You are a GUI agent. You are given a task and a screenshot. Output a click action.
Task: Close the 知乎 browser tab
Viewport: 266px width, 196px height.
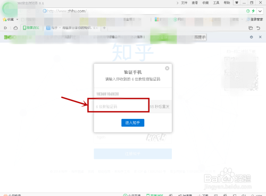pos(97,28)
